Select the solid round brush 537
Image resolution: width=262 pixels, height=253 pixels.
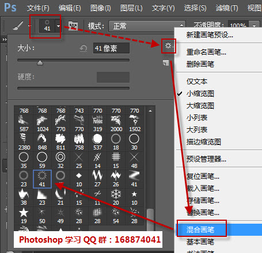click(97, 142)
